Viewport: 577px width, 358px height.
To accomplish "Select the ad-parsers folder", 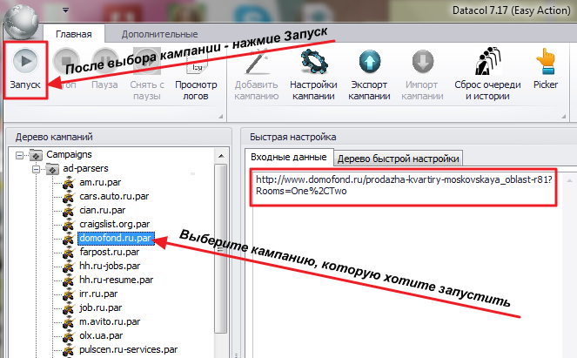I will tap(85, 168).
